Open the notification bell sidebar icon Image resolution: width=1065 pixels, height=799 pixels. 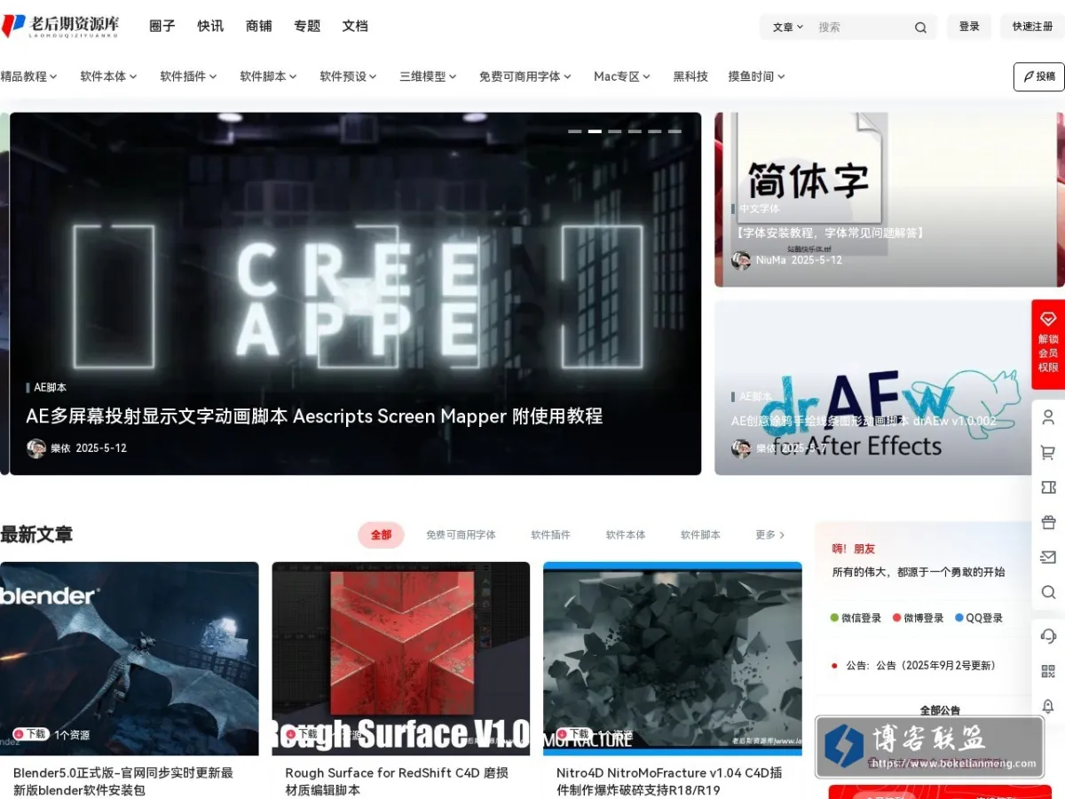point(1048,706)
